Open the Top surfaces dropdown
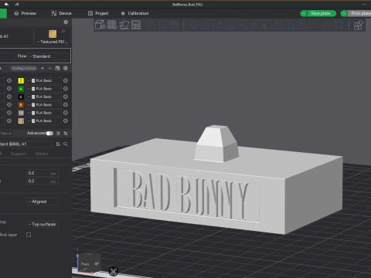The image size is (371, 278). [x=43, y=224]
